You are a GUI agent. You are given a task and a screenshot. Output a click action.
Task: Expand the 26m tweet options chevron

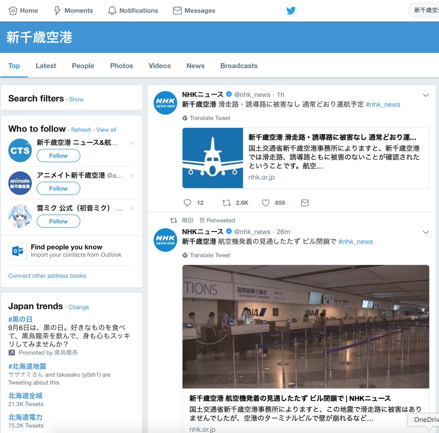(x=425, y=232)
